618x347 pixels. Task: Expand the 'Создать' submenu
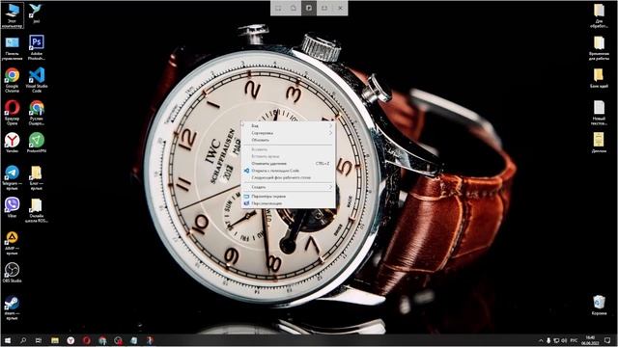pyautogui.click(x=288, y=187)
